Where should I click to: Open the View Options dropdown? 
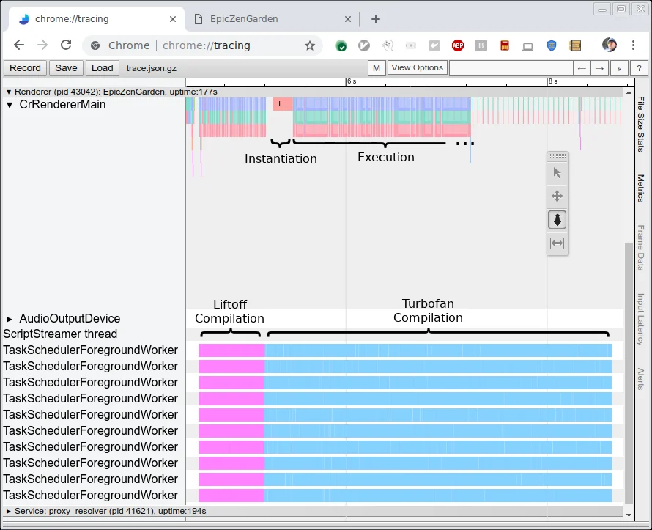(417, 68)
